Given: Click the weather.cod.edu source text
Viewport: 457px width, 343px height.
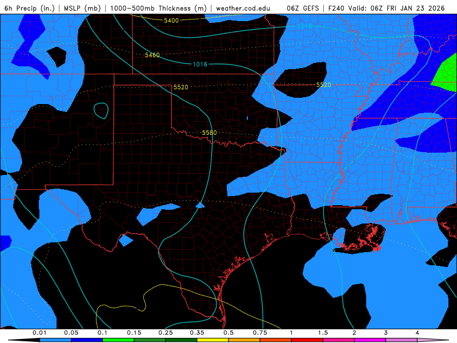Looking at the screenshot, I should pyautogui.click(x=243, y=8).
